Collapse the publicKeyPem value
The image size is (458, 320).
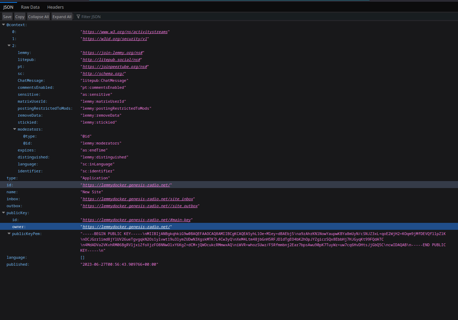9,234
